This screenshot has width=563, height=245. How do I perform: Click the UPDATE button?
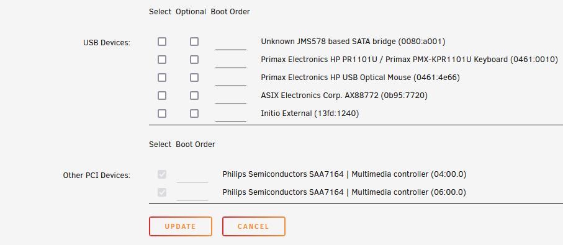tap(181, 226)
